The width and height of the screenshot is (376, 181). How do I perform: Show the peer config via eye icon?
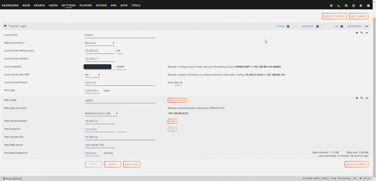357,98
